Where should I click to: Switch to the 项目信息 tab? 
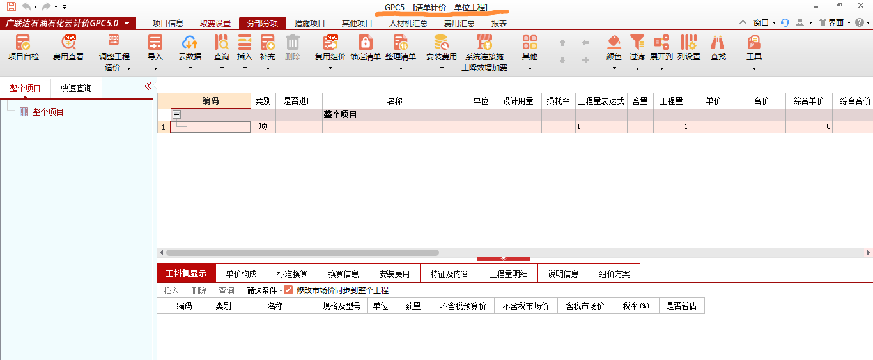[168, 23]
